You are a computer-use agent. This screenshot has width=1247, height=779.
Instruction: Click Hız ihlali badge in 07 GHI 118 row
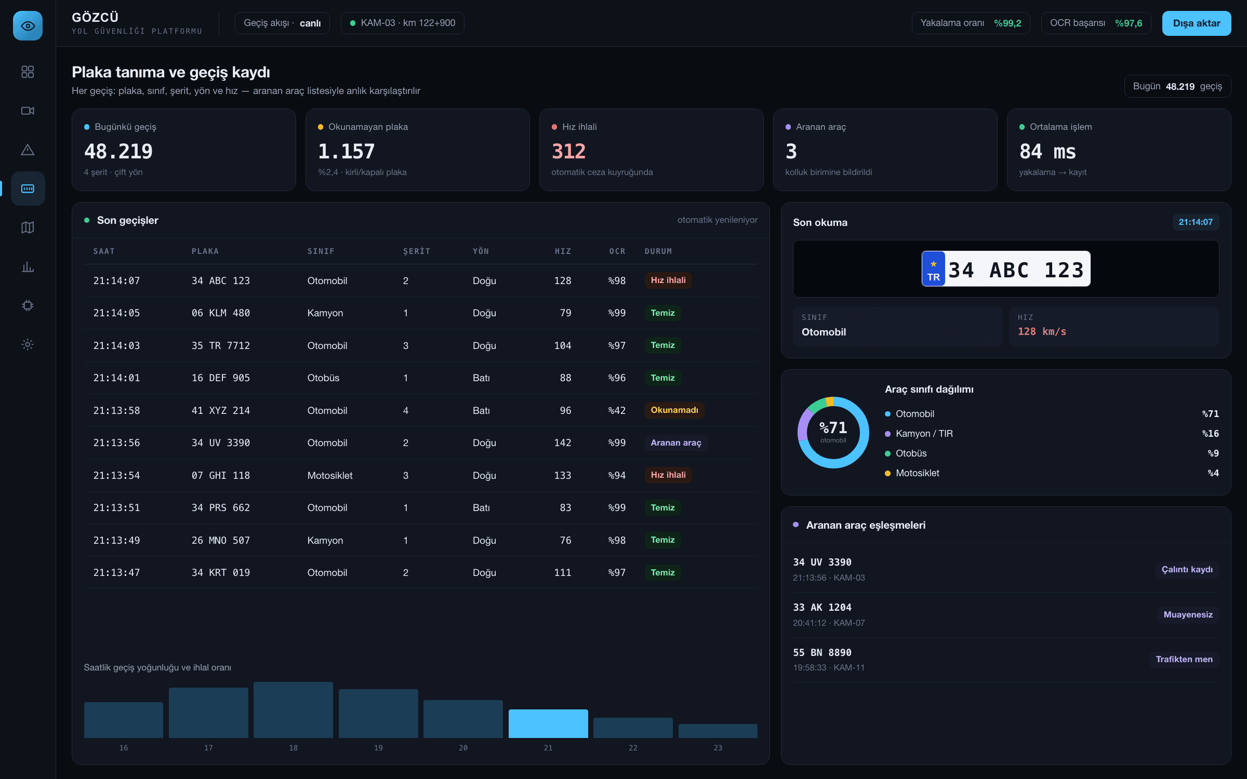pyautogui.click(x=668, y=475)
